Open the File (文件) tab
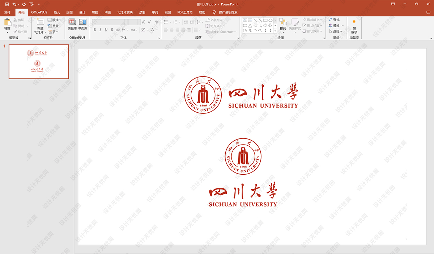 [7, 12]
